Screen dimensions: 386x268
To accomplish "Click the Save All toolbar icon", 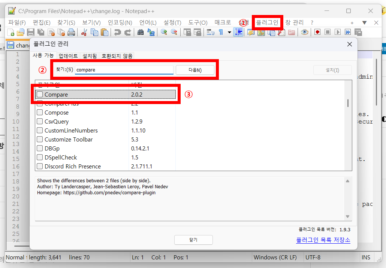I will tap(41, 32).
